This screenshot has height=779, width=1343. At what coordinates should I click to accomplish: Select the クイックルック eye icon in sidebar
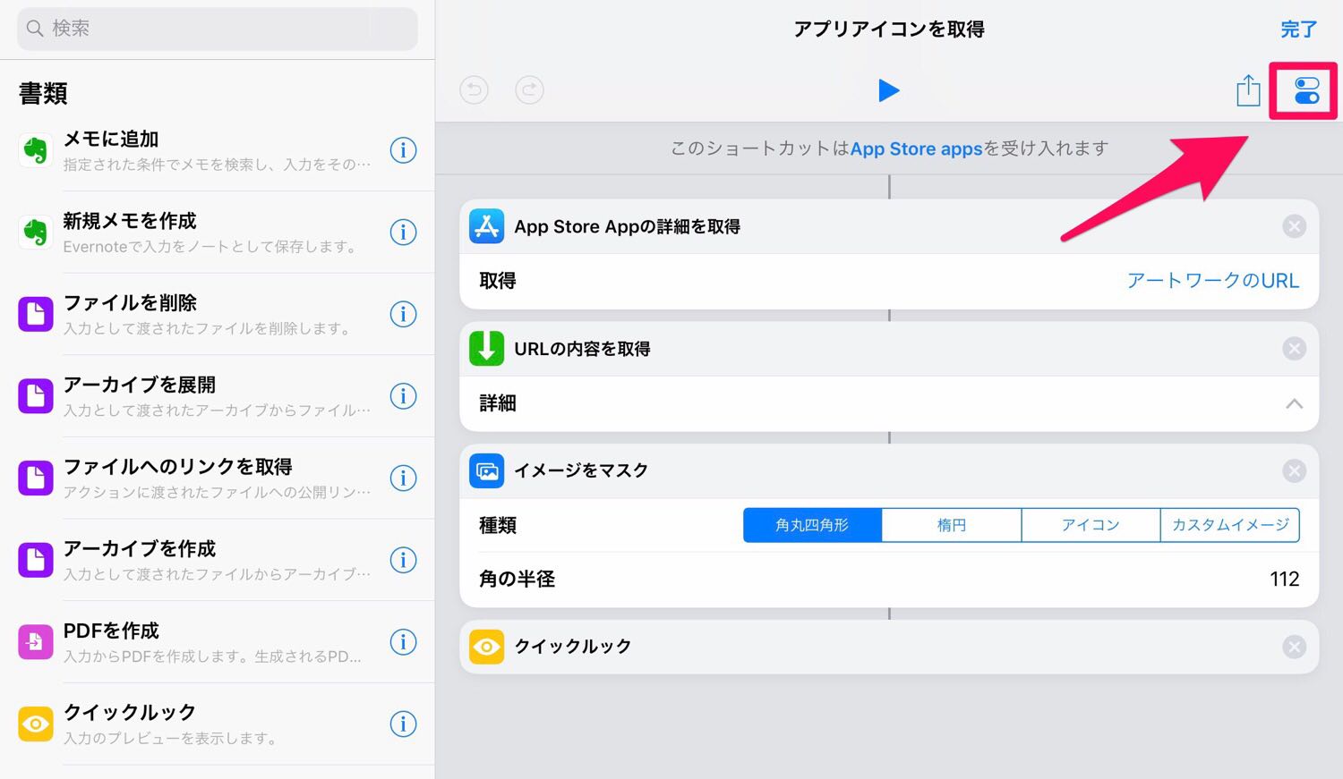click(x=36, y=724)
